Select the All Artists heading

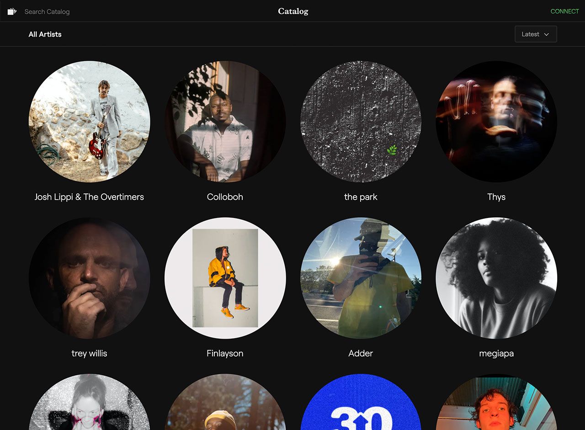(x=45, y=34)
